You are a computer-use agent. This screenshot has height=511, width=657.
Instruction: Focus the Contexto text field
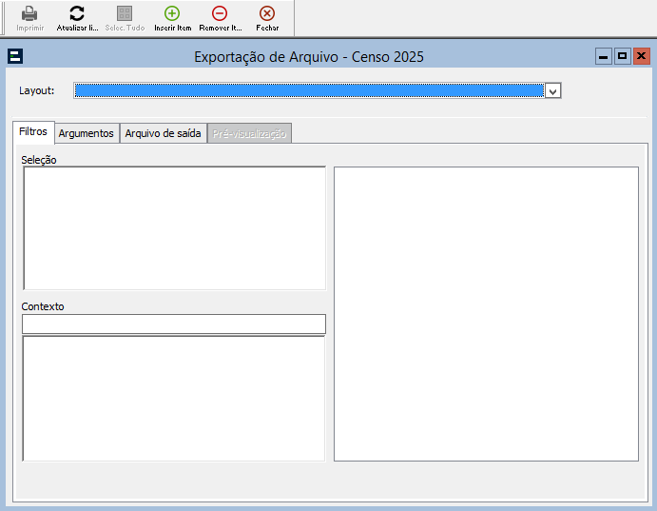pos(174,324)
